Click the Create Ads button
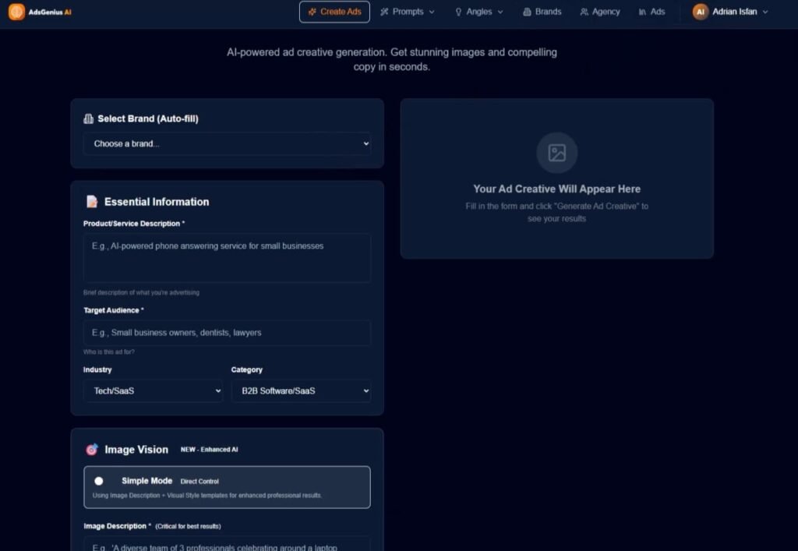 pyautogui.click(x=334, y=12)
